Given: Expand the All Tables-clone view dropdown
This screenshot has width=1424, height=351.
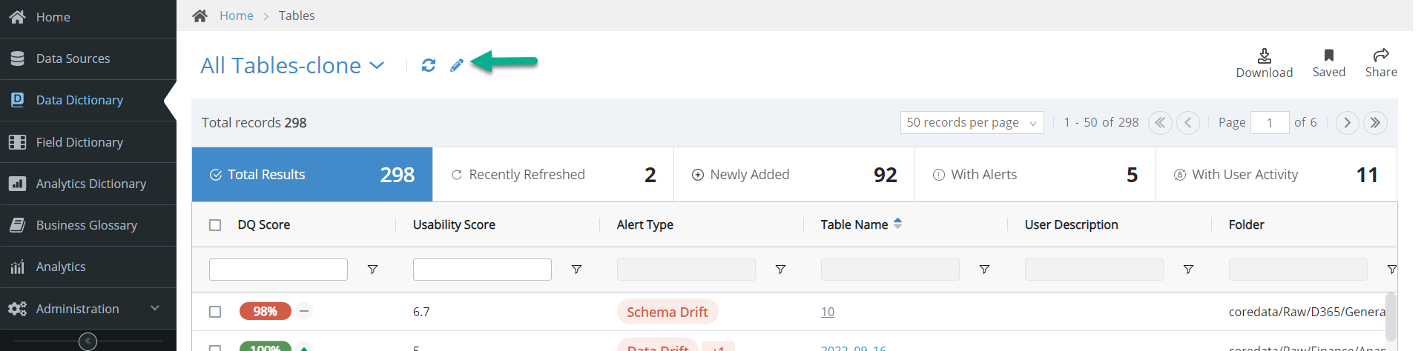Looking at the screenshot, I should point(377,65).
